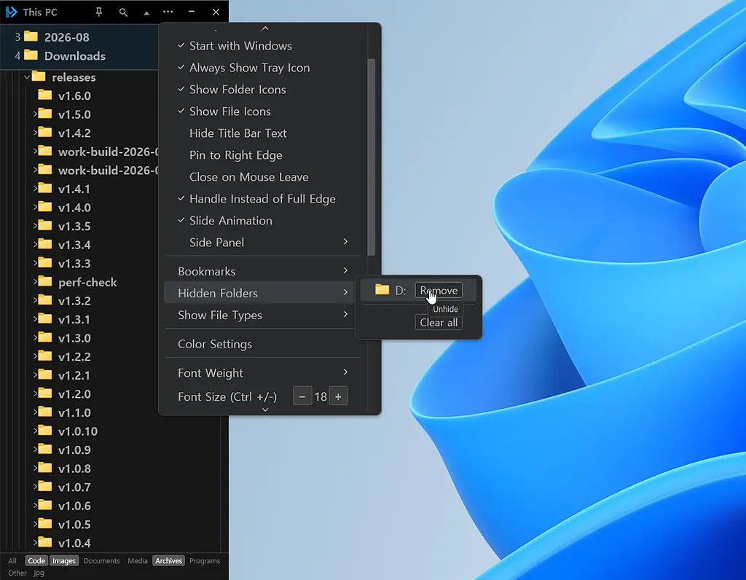
Task: Click the pin icon in title bar
Action: coord(99,12)
